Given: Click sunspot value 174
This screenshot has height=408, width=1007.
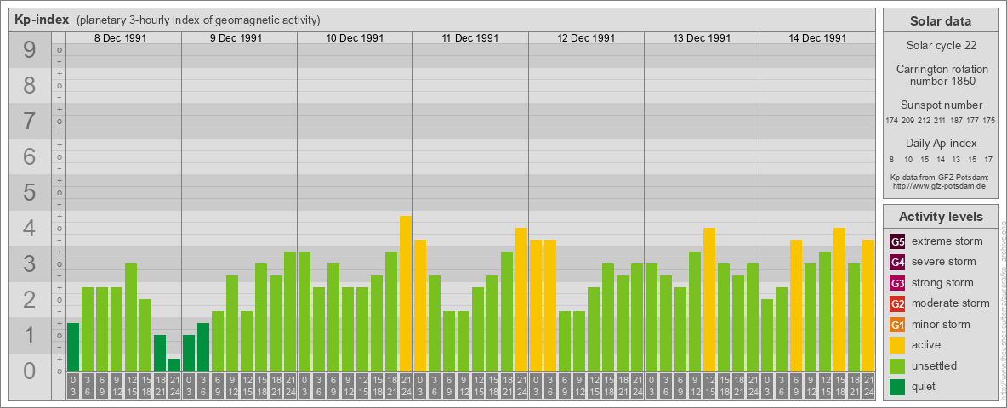Looking at the screenshot, I should (x=891, y=121).
